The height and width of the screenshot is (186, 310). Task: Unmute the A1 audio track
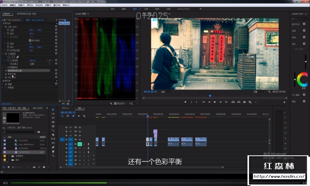[x=80, y=144]
